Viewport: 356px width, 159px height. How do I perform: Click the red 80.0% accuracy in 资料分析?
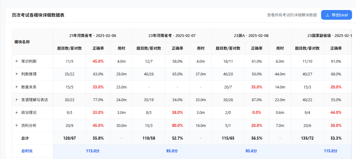click(177, 125)
